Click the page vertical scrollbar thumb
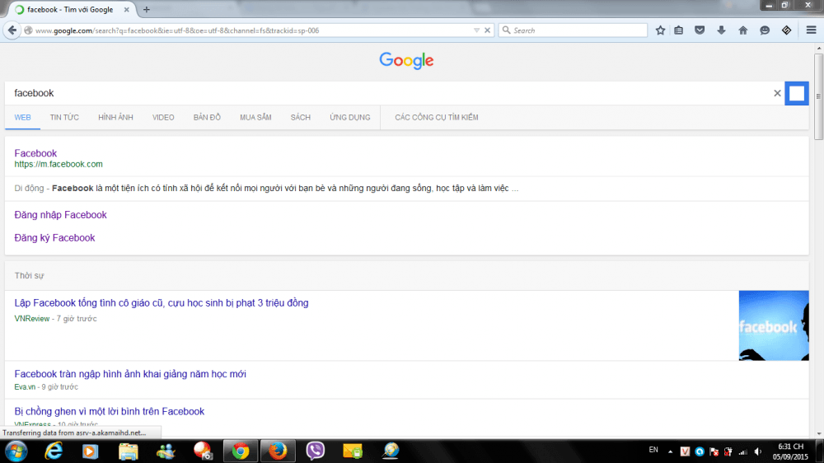This screenshot has width=824, height=463. tap(818, 96)
